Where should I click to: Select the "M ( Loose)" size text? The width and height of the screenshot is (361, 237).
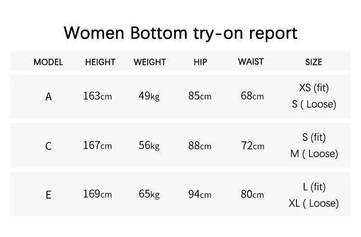[x=314, y=154]
